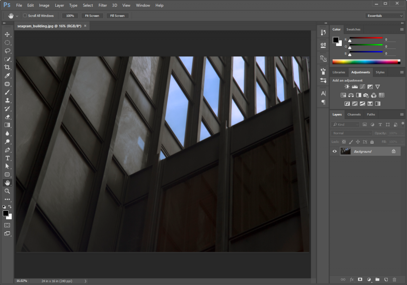This screenshot has height=285, width=407.
Task: Select the Move tool
Action: point(7,34)
